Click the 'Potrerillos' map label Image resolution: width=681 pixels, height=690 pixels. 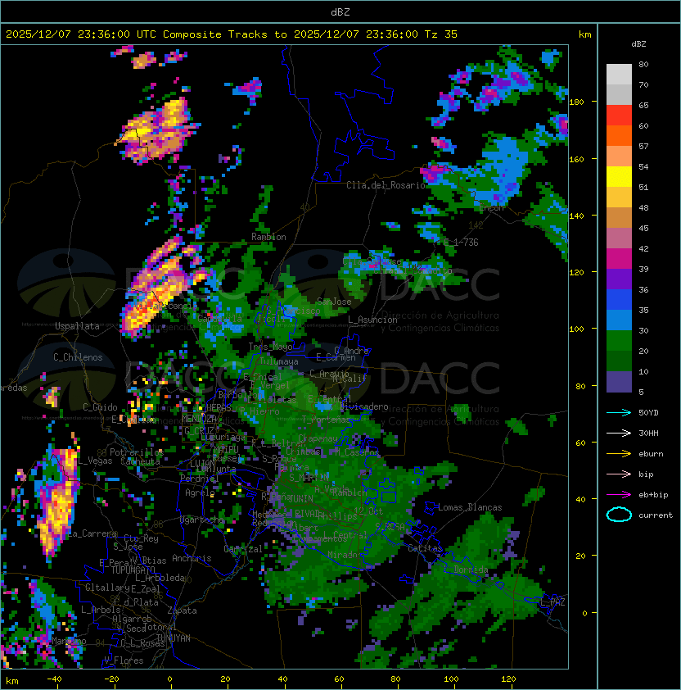(x=137, y=452)
